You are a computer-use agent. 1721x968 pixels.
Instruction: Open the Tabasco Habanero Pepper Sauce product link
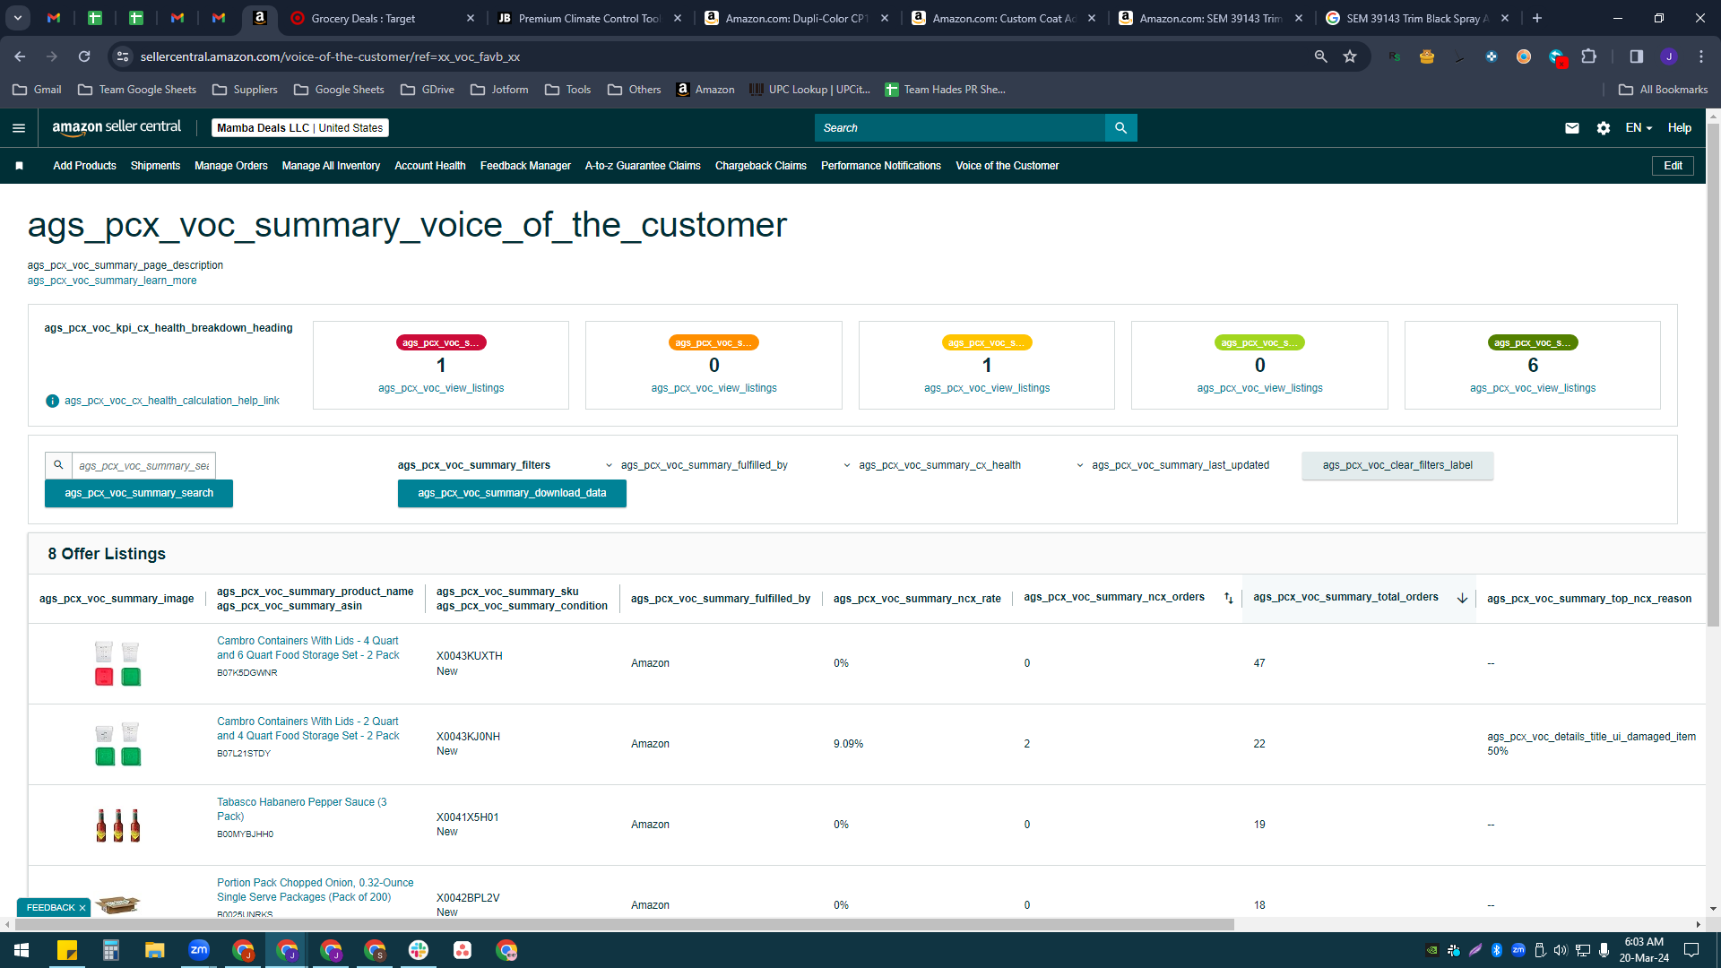click(x=302, y=809)
